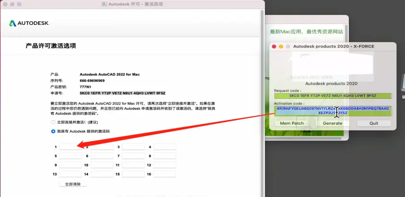Viewport: 405px width, 197px height.
Task: Click the Generate button in X-FORCE window
Action: coord(333,123)
